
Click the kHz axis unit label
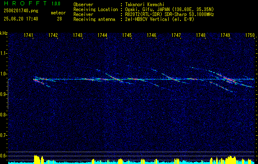[x=4, y=33]
